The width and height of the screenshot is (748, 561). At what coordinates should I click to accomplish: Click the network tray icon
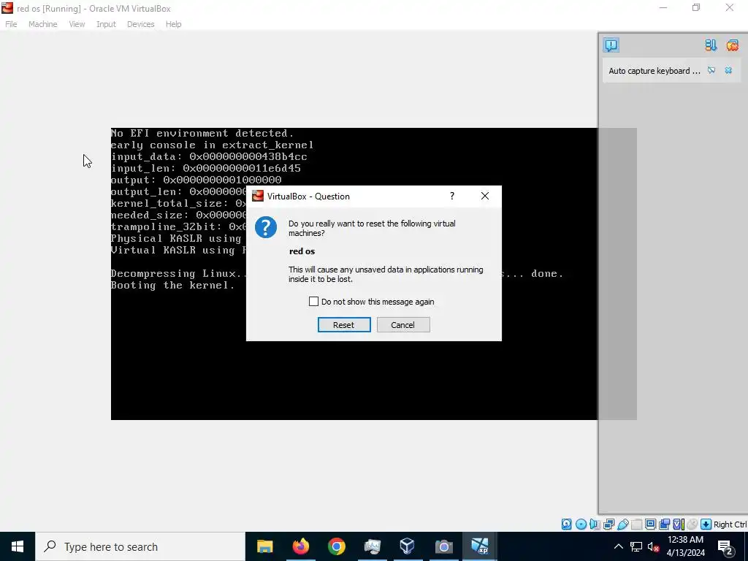[636, 546]
